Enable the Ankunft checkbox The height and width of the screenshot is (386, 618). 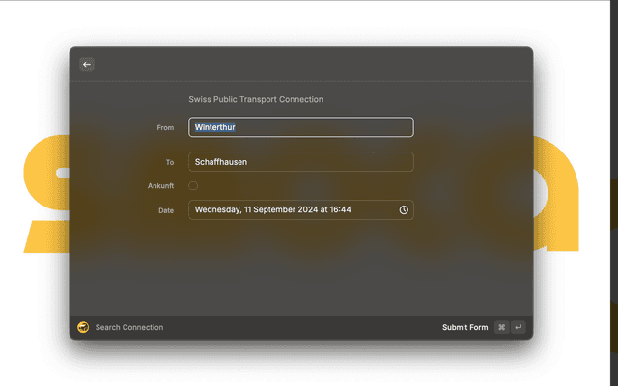click(193, 185)
